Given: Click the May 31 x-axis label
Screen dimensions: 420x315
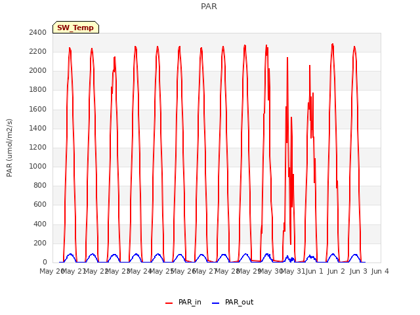Looking at the screenshot, I should coord(293,271).
